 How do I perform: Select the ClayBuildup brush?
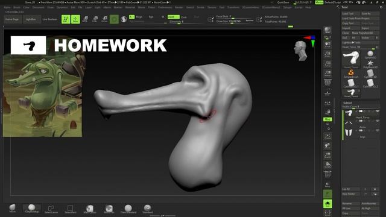coord(32,209)
